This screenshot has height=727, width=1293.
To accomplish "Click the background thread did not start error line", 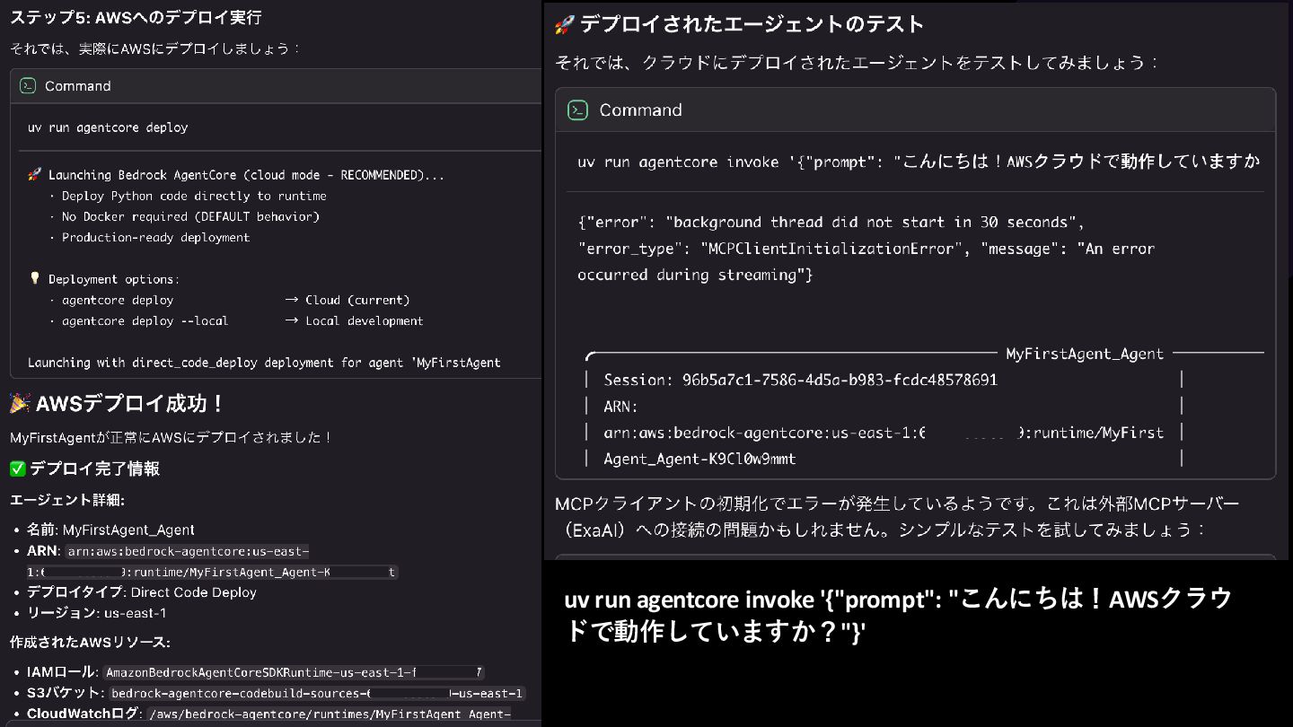I will (x=831, y=222).
